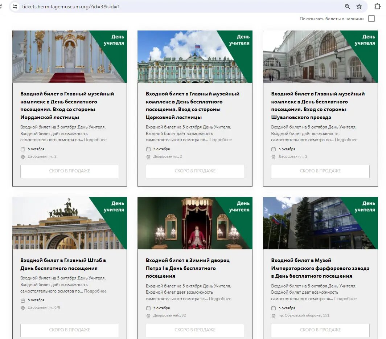This screenshot has width=386, height=339.
Task: Click the calendar icon on the Иорданская лестница ticket
Action: click(x=23, y=149)
